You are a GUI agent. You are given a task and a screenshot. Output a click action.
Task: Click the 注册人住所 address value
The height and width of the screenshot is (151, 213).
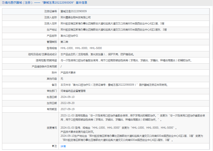(x=112, y=23)
